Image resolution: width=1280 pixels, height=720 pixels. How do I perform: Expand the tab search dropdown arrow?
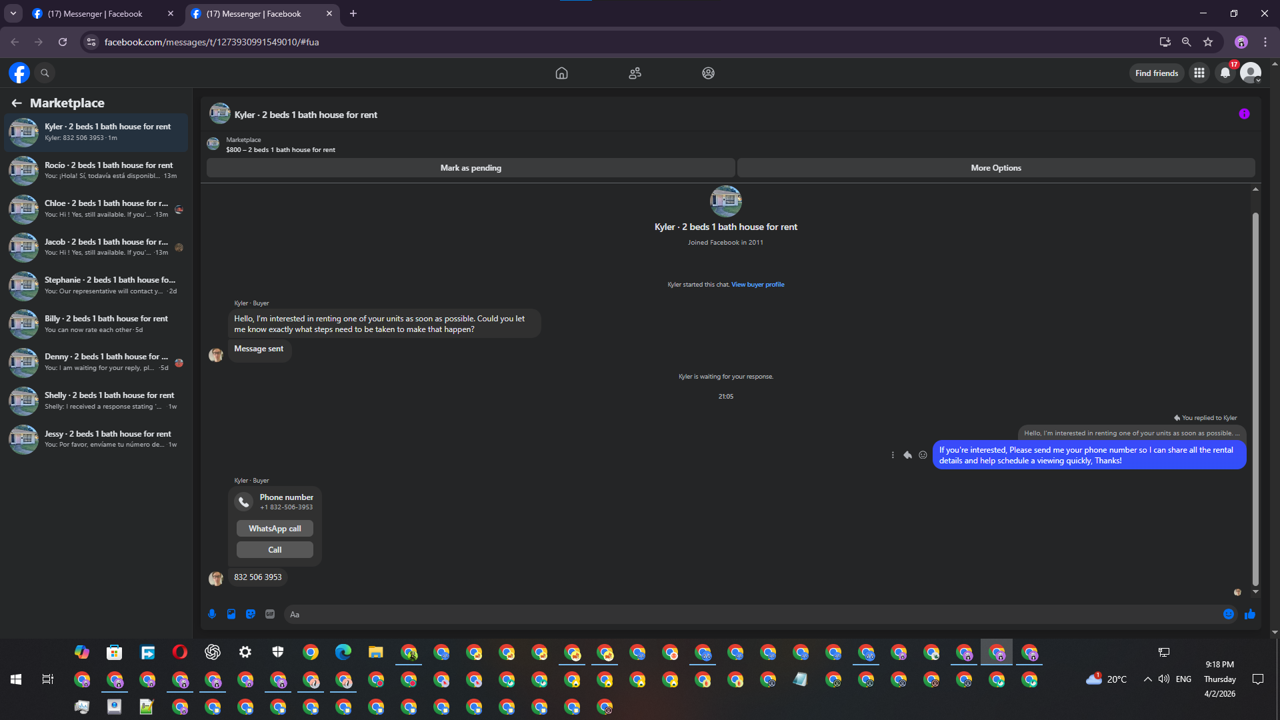tap(13, 13)
